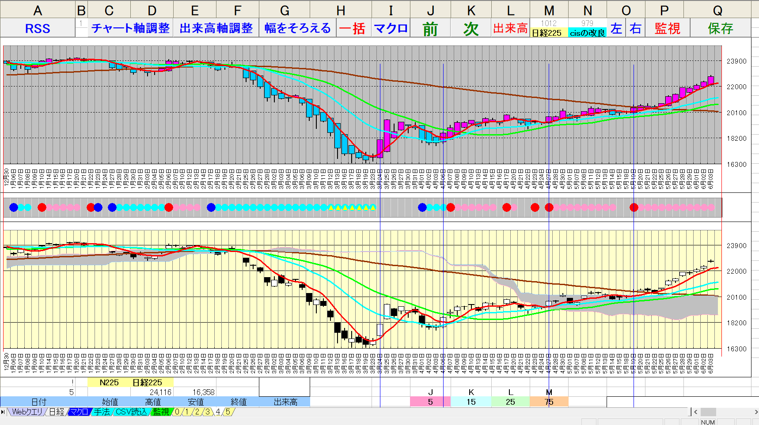Click the 高値 header cell
This screenshot has width=759, height=425.
(152, 402)
